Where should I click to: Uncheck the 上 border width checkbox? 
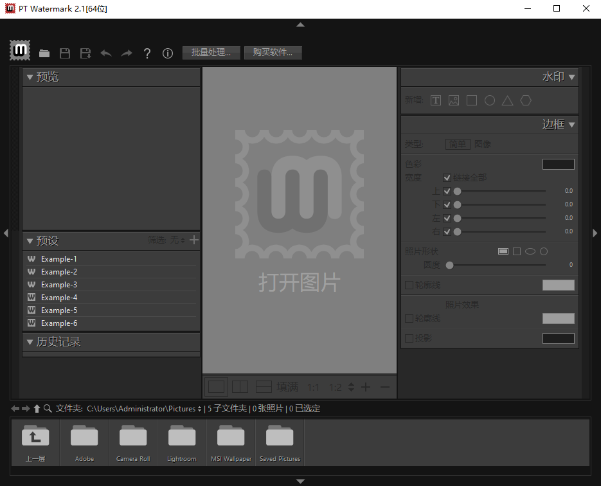pos(447,191)
